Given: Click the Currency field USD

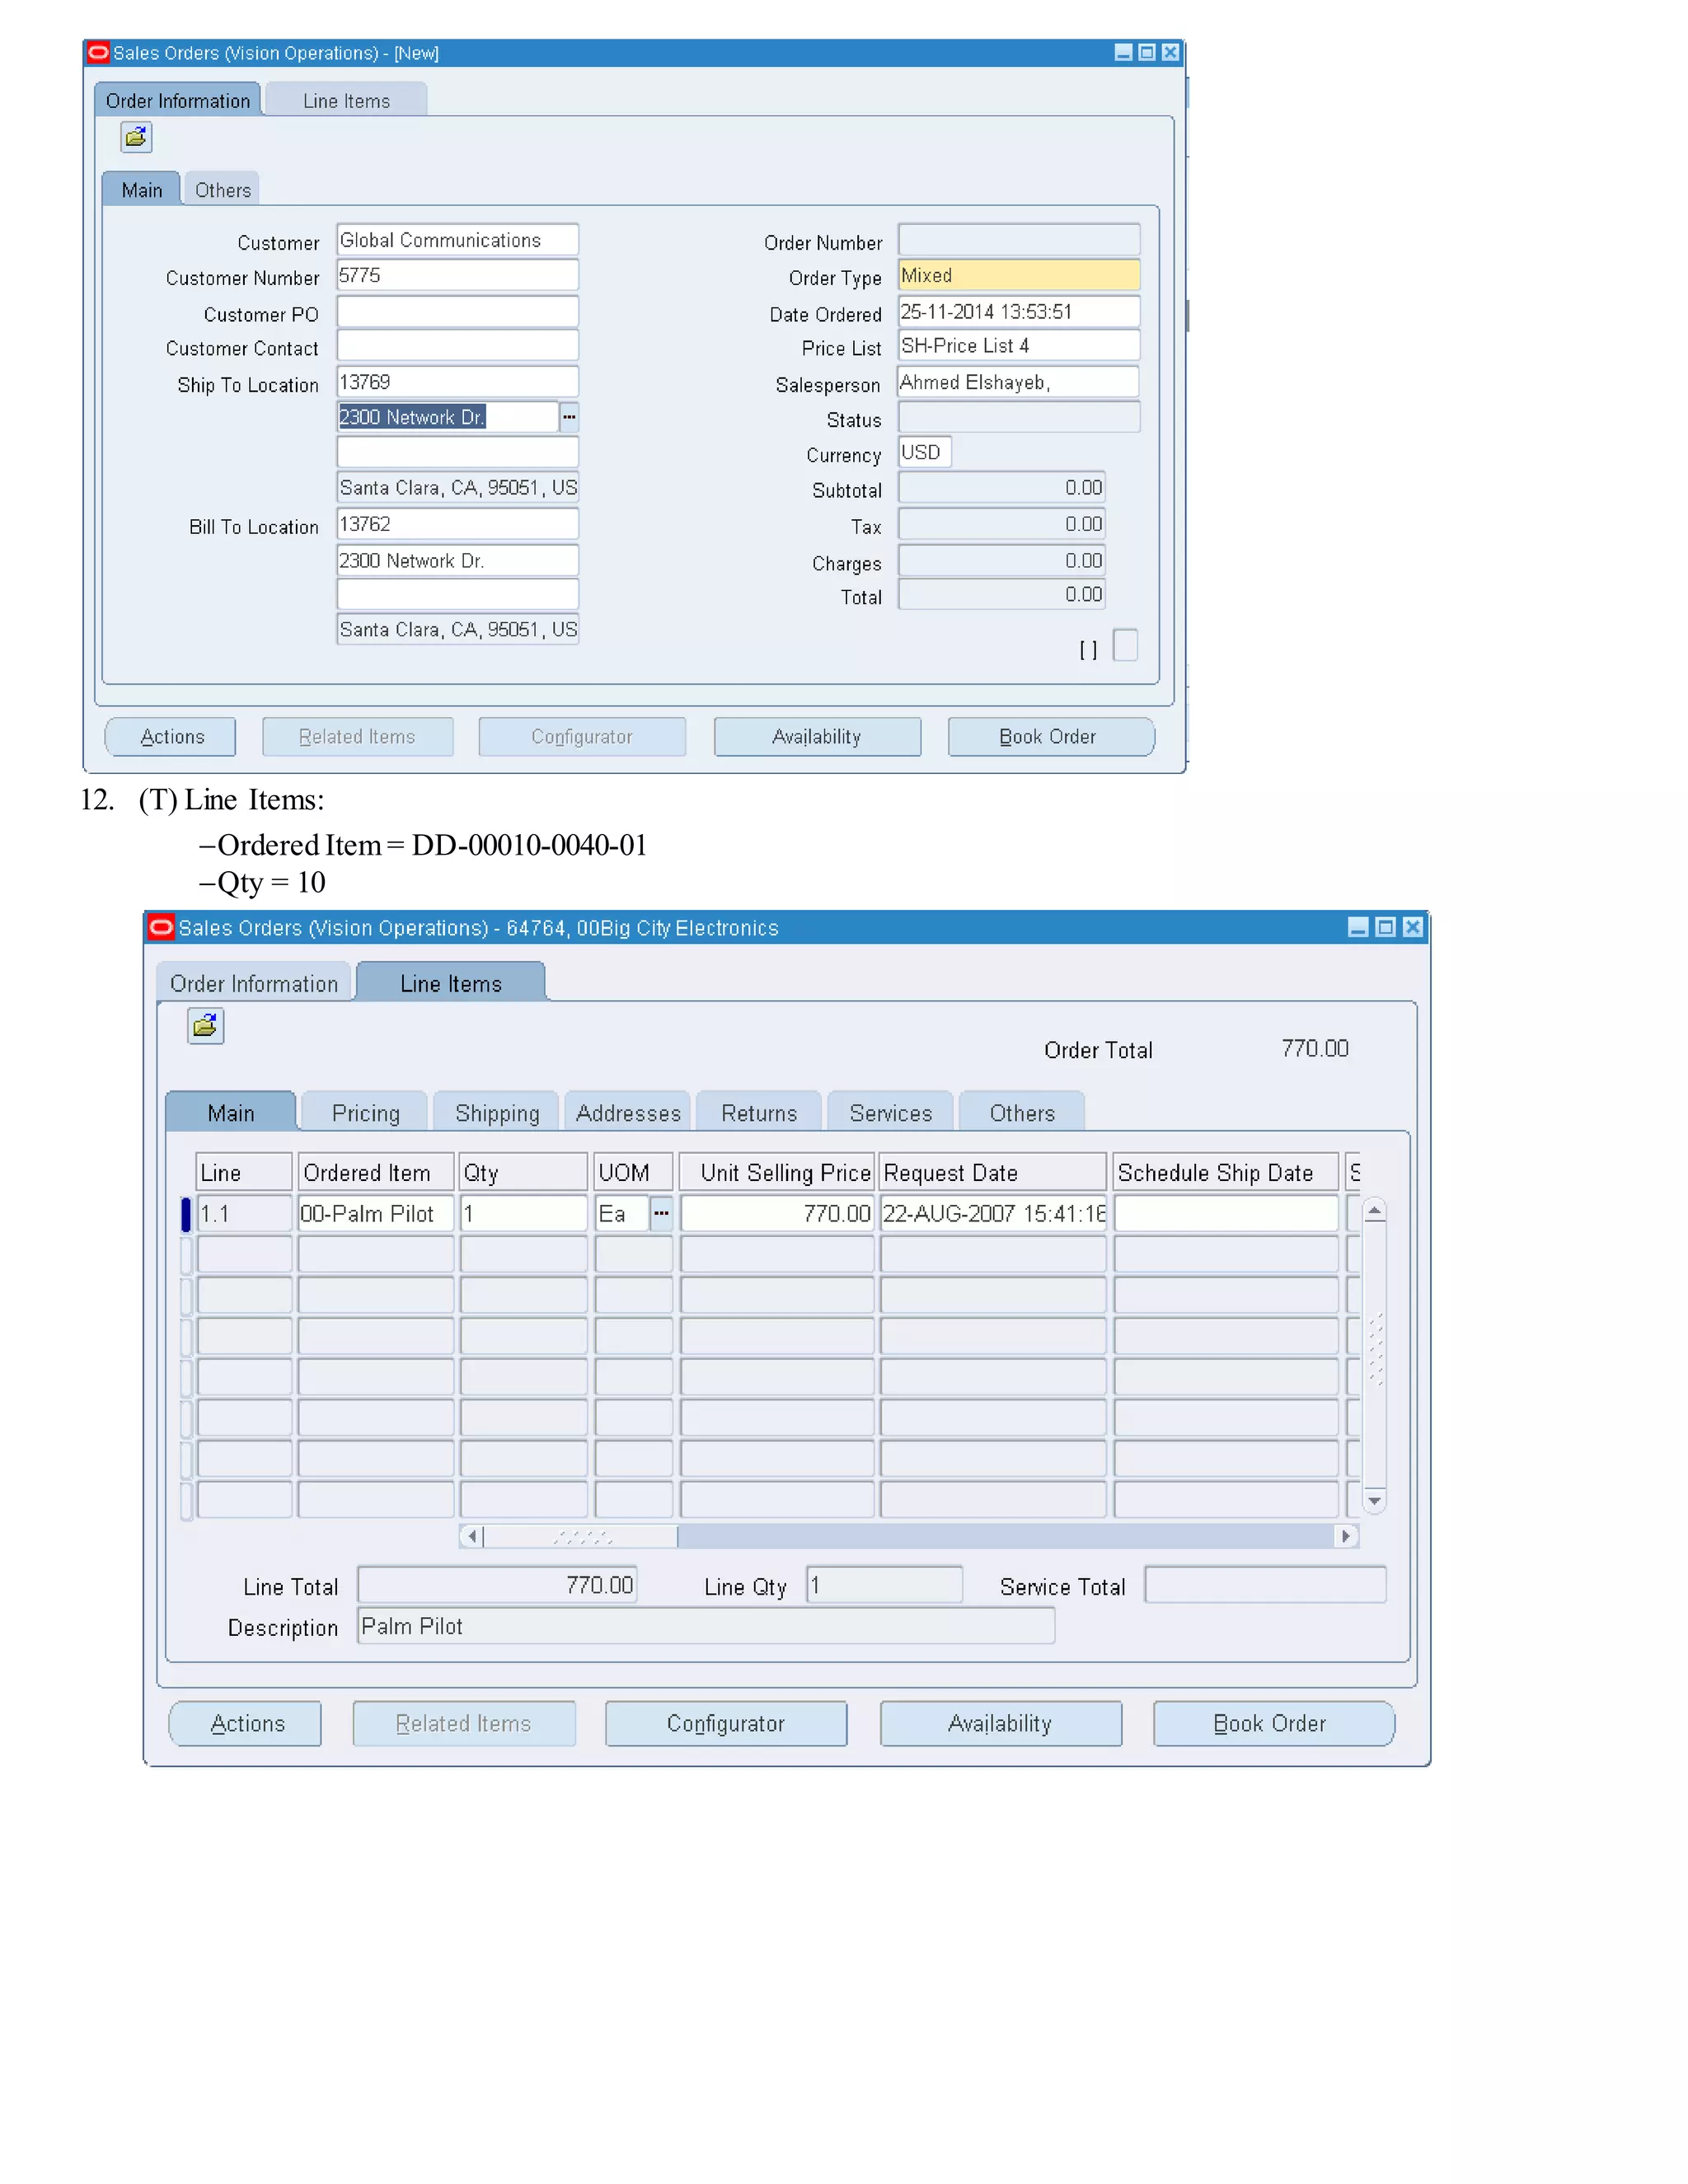Looking at the screenshot, I should click(x=925, y=452).
